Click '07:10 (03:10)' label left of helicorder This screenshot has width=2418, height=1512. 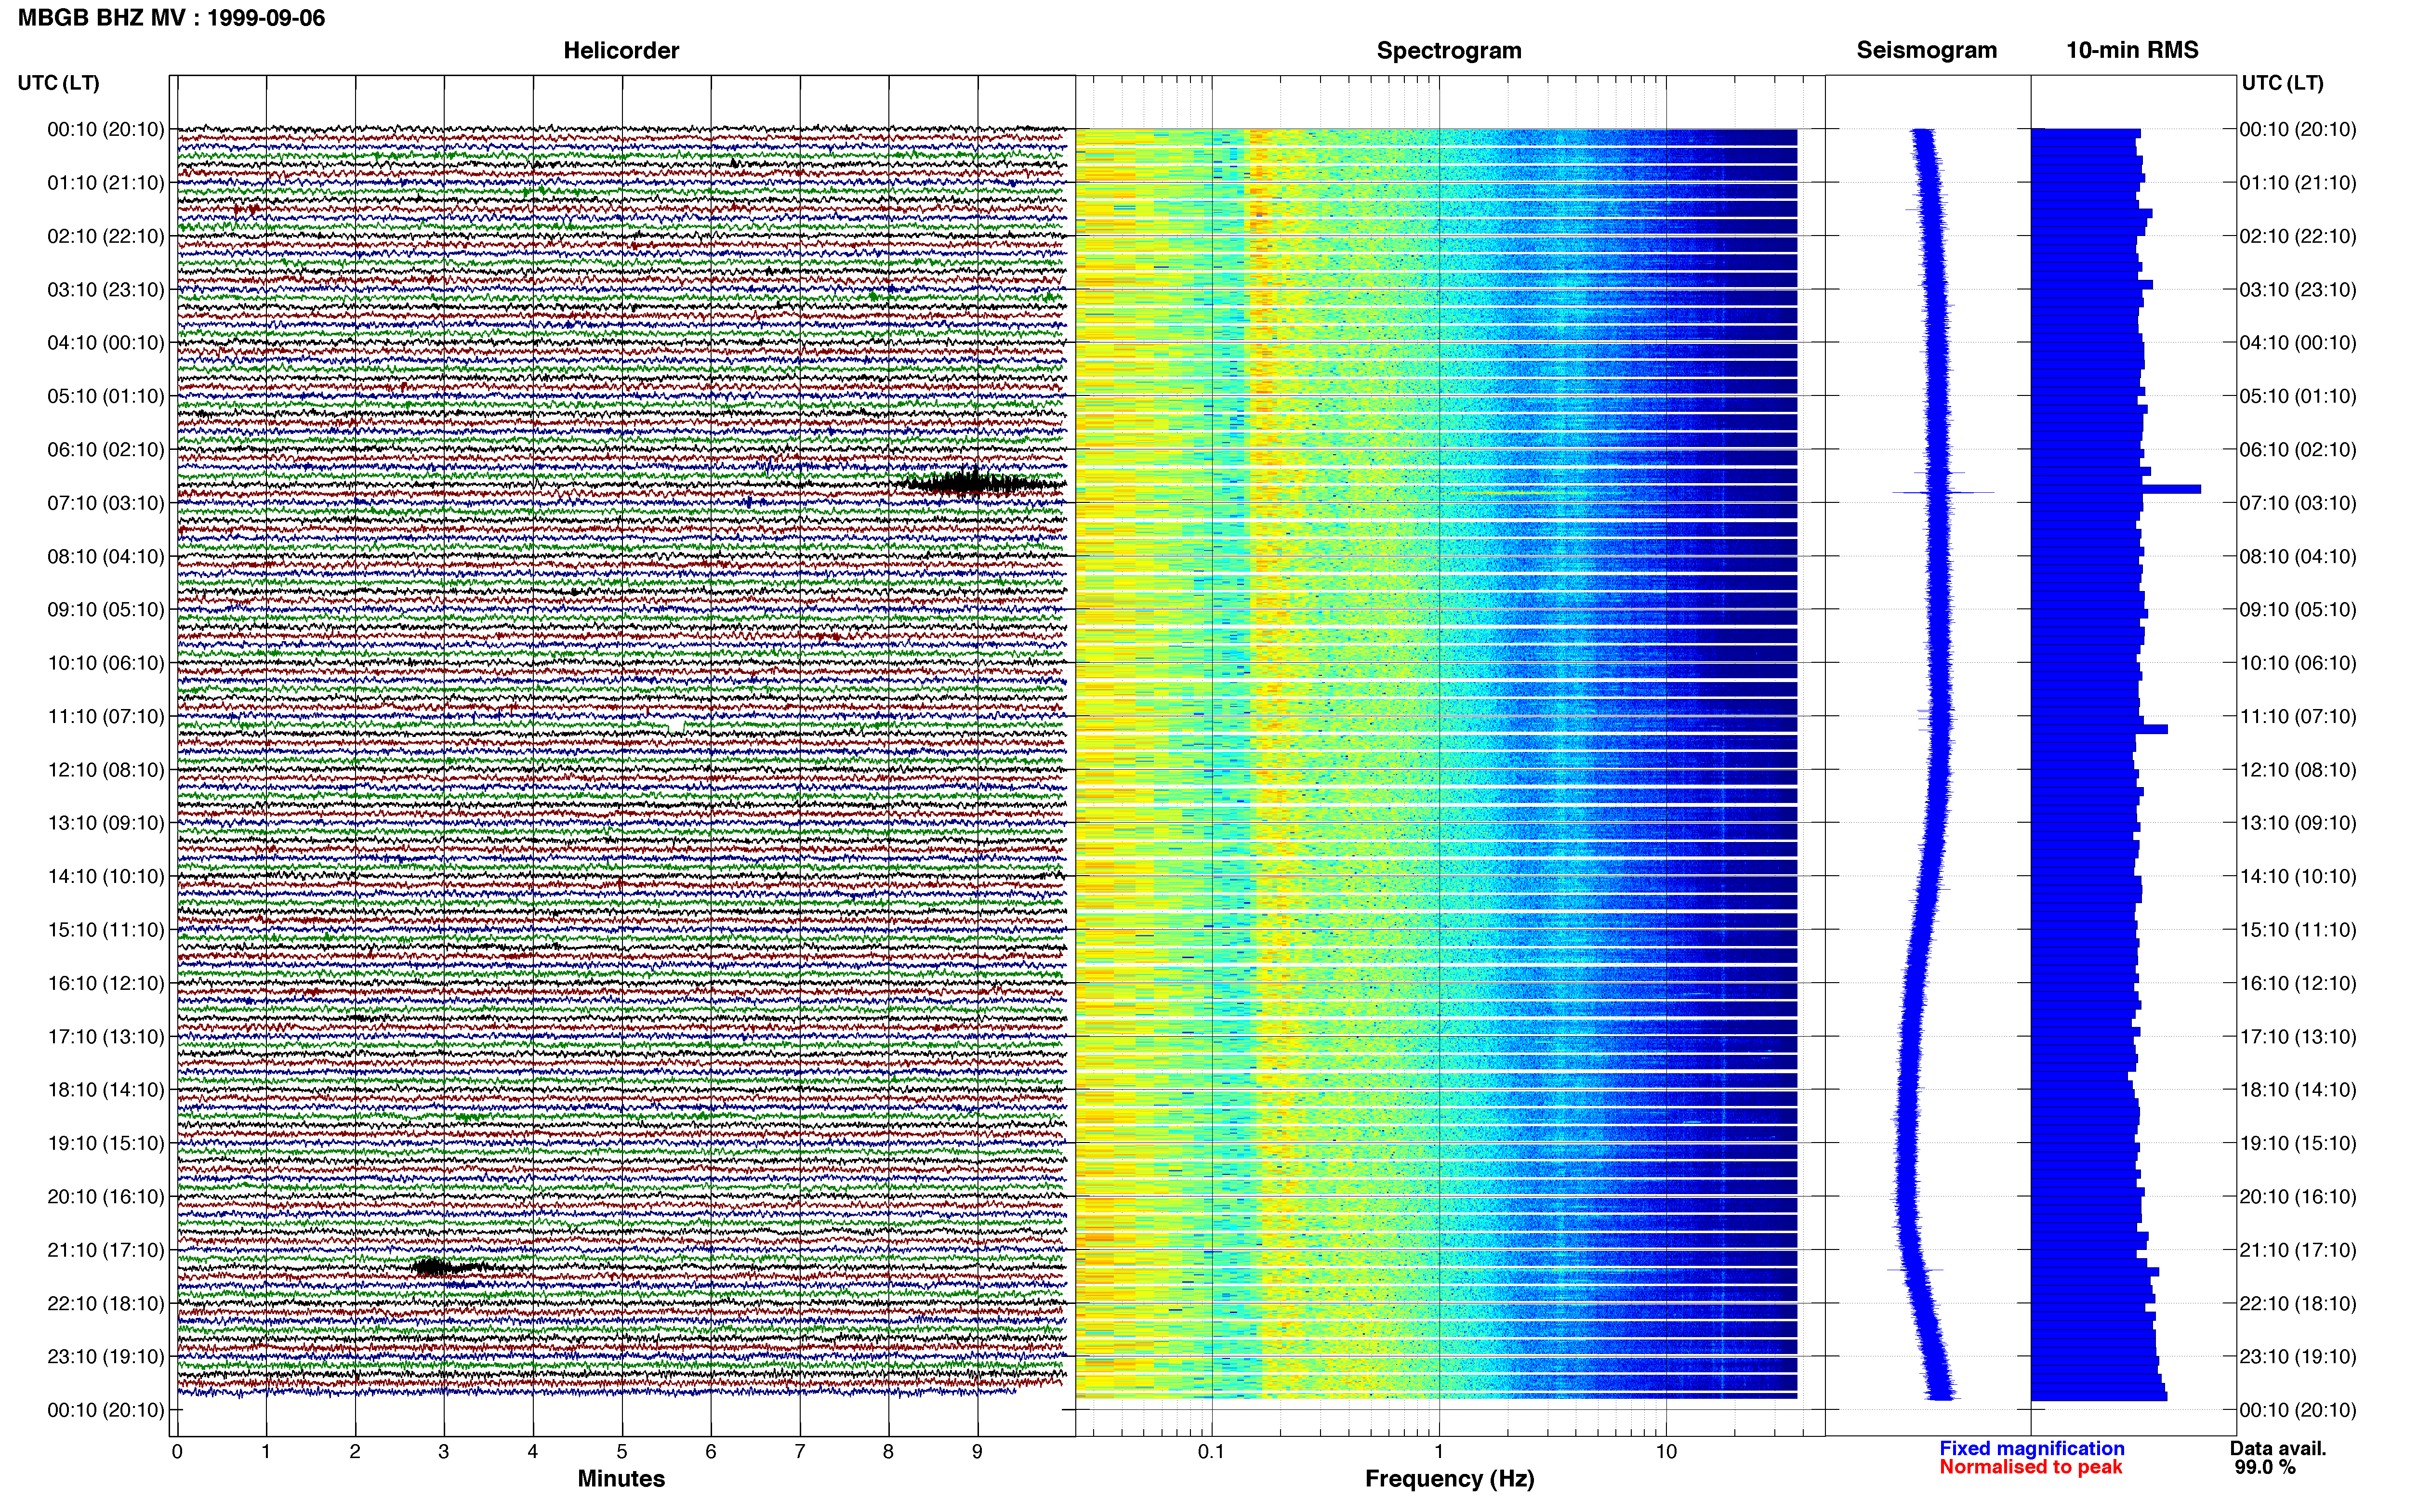(x=106, y=503)
